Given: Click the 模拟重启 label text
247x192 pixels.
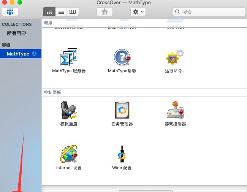Looking at the screenshot, I should coord(69,124).
